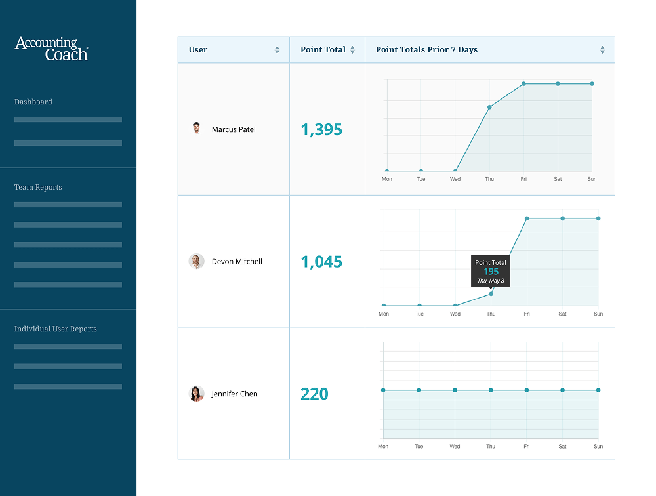The width and height of the screenshot is (656, 496).
Task: Open the Individual User Reports section
Action: click(x=57, y=329)
